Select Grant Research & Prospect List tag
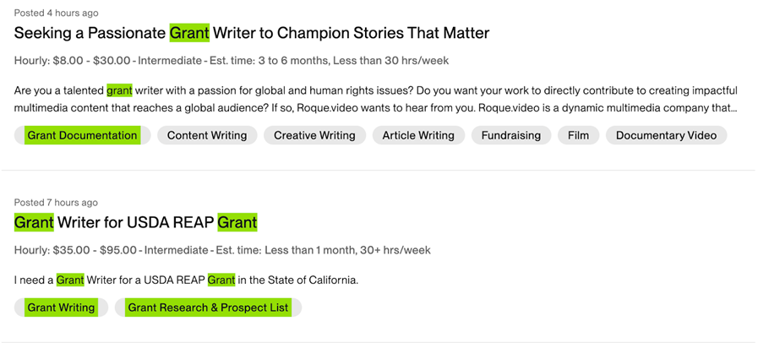The height and width of the screenshot is (343, 758). click(208, 308)
